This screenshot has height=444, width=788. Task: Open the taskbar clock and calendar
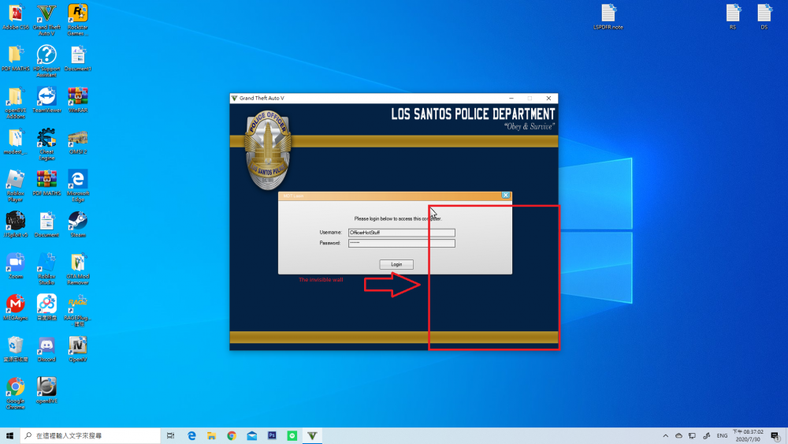[x=749, y=436]
